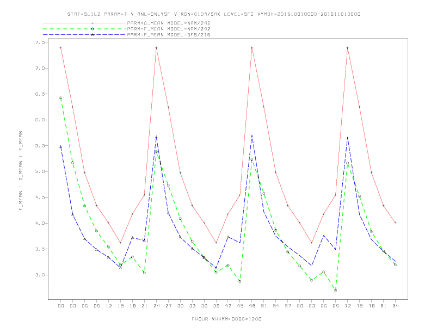The image size is (431, 333).
Task: Click x-axis tick label 45
Action: (x=240, y=306)
